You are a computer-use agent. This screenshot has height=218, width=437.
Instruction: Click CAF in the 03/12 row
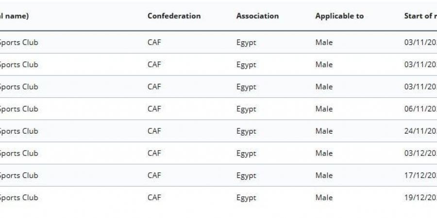click(x=154, y=154)
